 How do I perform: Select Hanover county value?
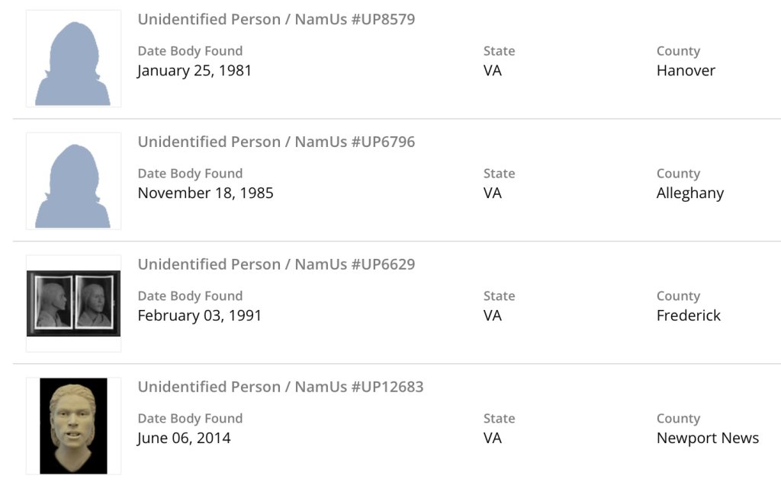[x=686, y=71]
